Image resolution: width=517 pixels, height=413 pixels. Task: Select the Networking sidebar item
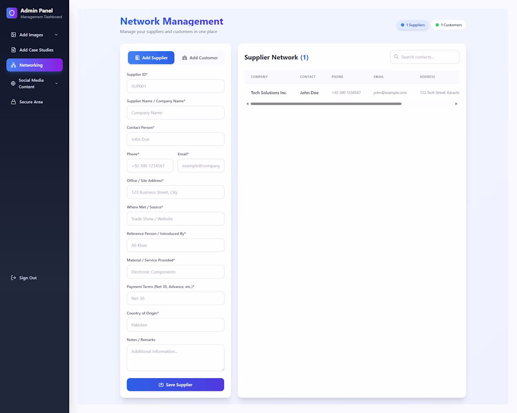pos(35,65)
